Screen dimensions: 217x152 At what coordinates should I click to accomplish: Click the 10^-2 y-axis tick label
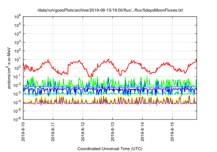[x=17, y=85]
